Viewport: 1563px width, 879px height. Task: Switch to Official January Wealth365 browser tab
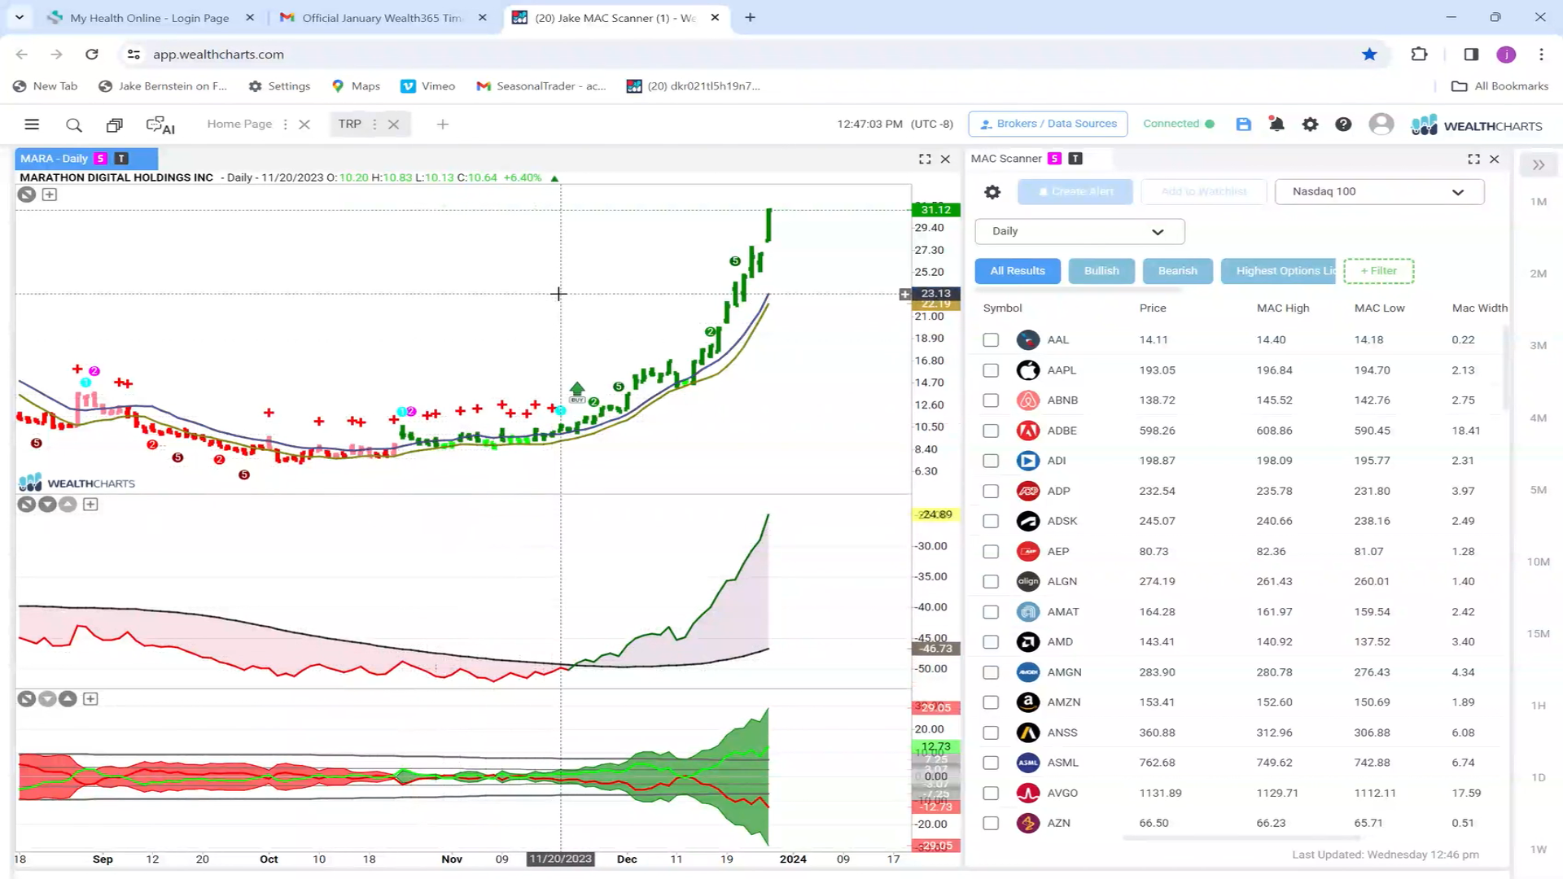(381, 18)
